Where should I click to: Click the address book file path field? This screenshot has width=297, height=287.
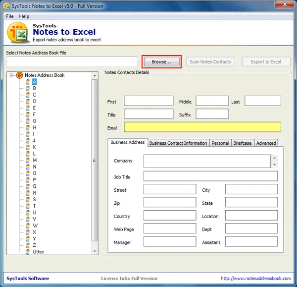coord(72,61)
